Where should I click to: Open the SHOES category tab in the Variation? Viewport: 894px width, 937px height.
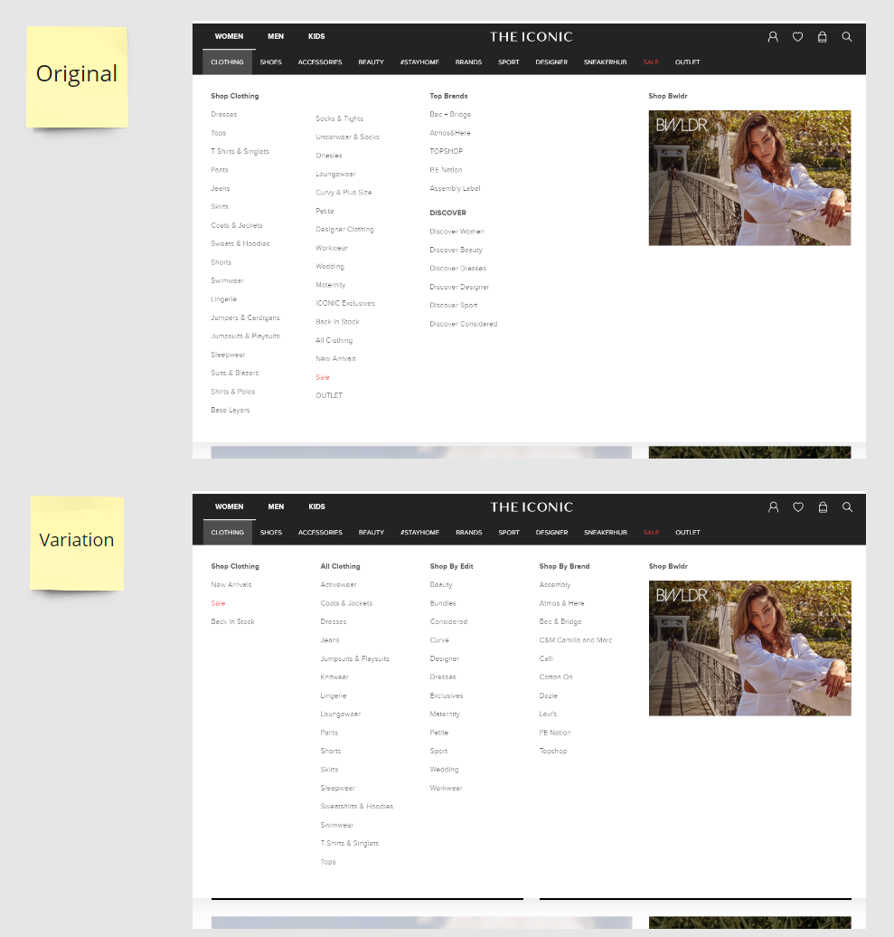270,532
